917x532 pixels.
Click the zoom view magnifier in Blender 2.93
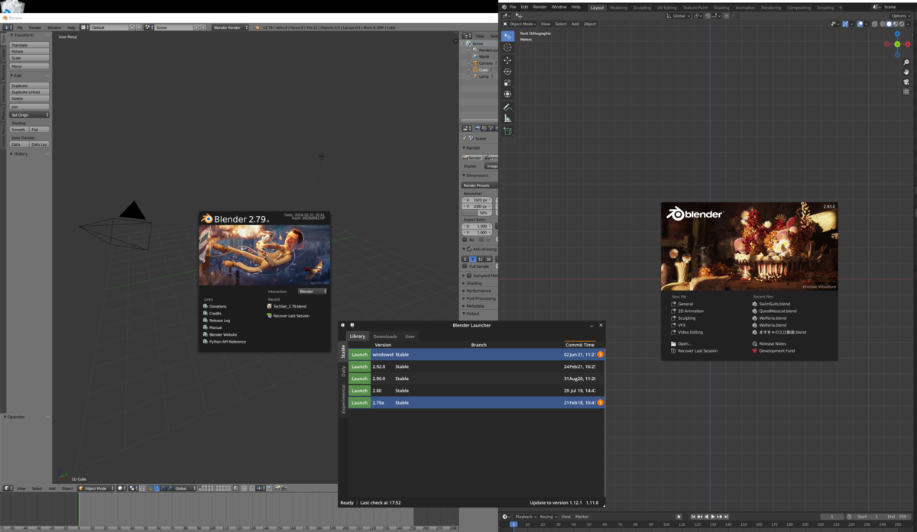point(906,62)
